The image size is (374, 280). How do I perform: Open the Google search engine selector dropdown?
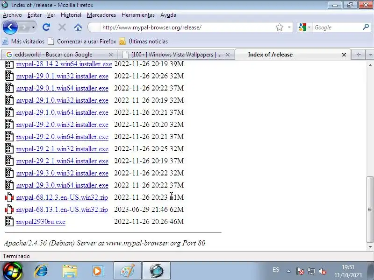point(309,28)
